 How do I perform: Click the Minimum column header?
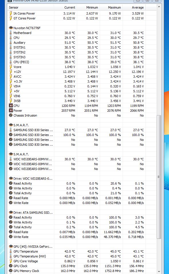88,7
